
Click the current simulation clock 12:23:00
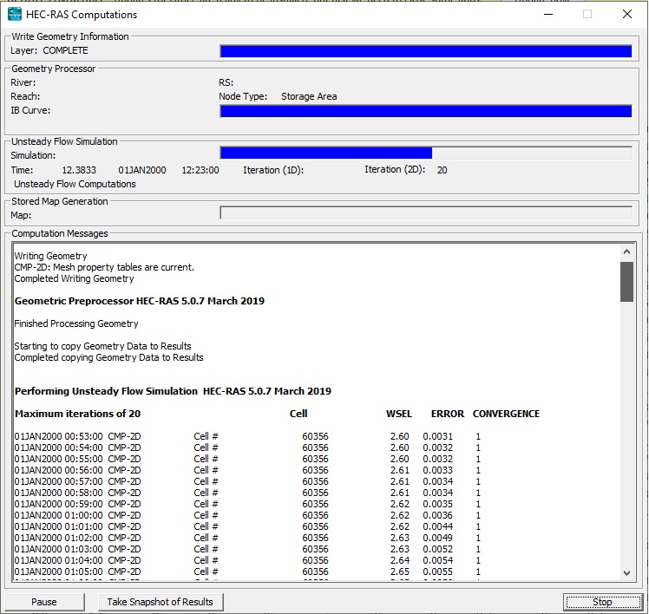point(200,170)
